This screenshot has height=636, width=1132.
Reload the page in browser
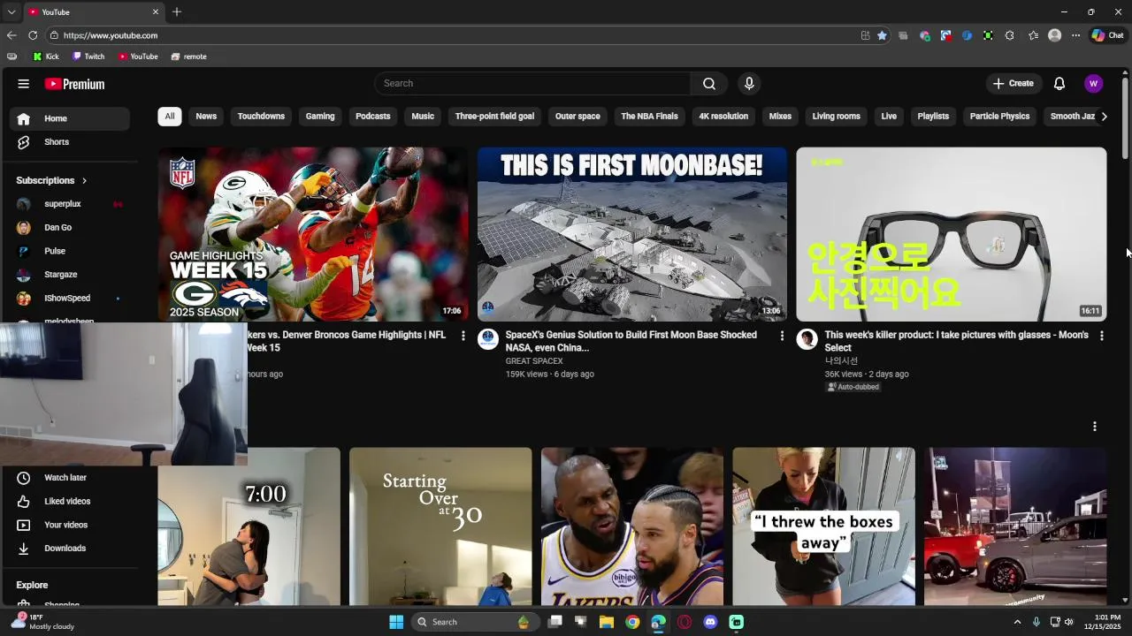click(33, 35)
